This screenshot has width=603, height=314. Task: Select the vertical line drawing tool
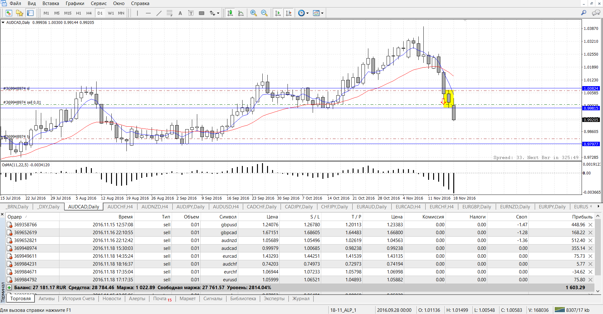pyautogui.click(x=137, y=13)
